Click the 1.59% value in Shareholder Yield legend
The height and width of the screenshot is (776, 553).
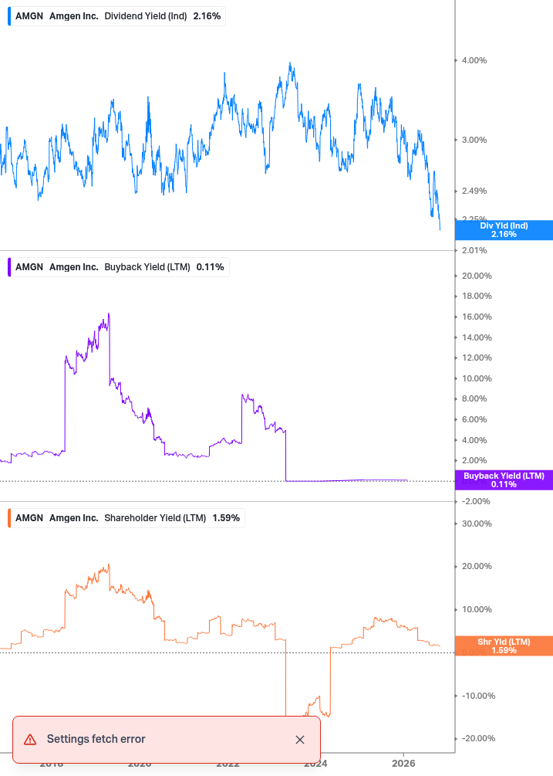point(226,518)
